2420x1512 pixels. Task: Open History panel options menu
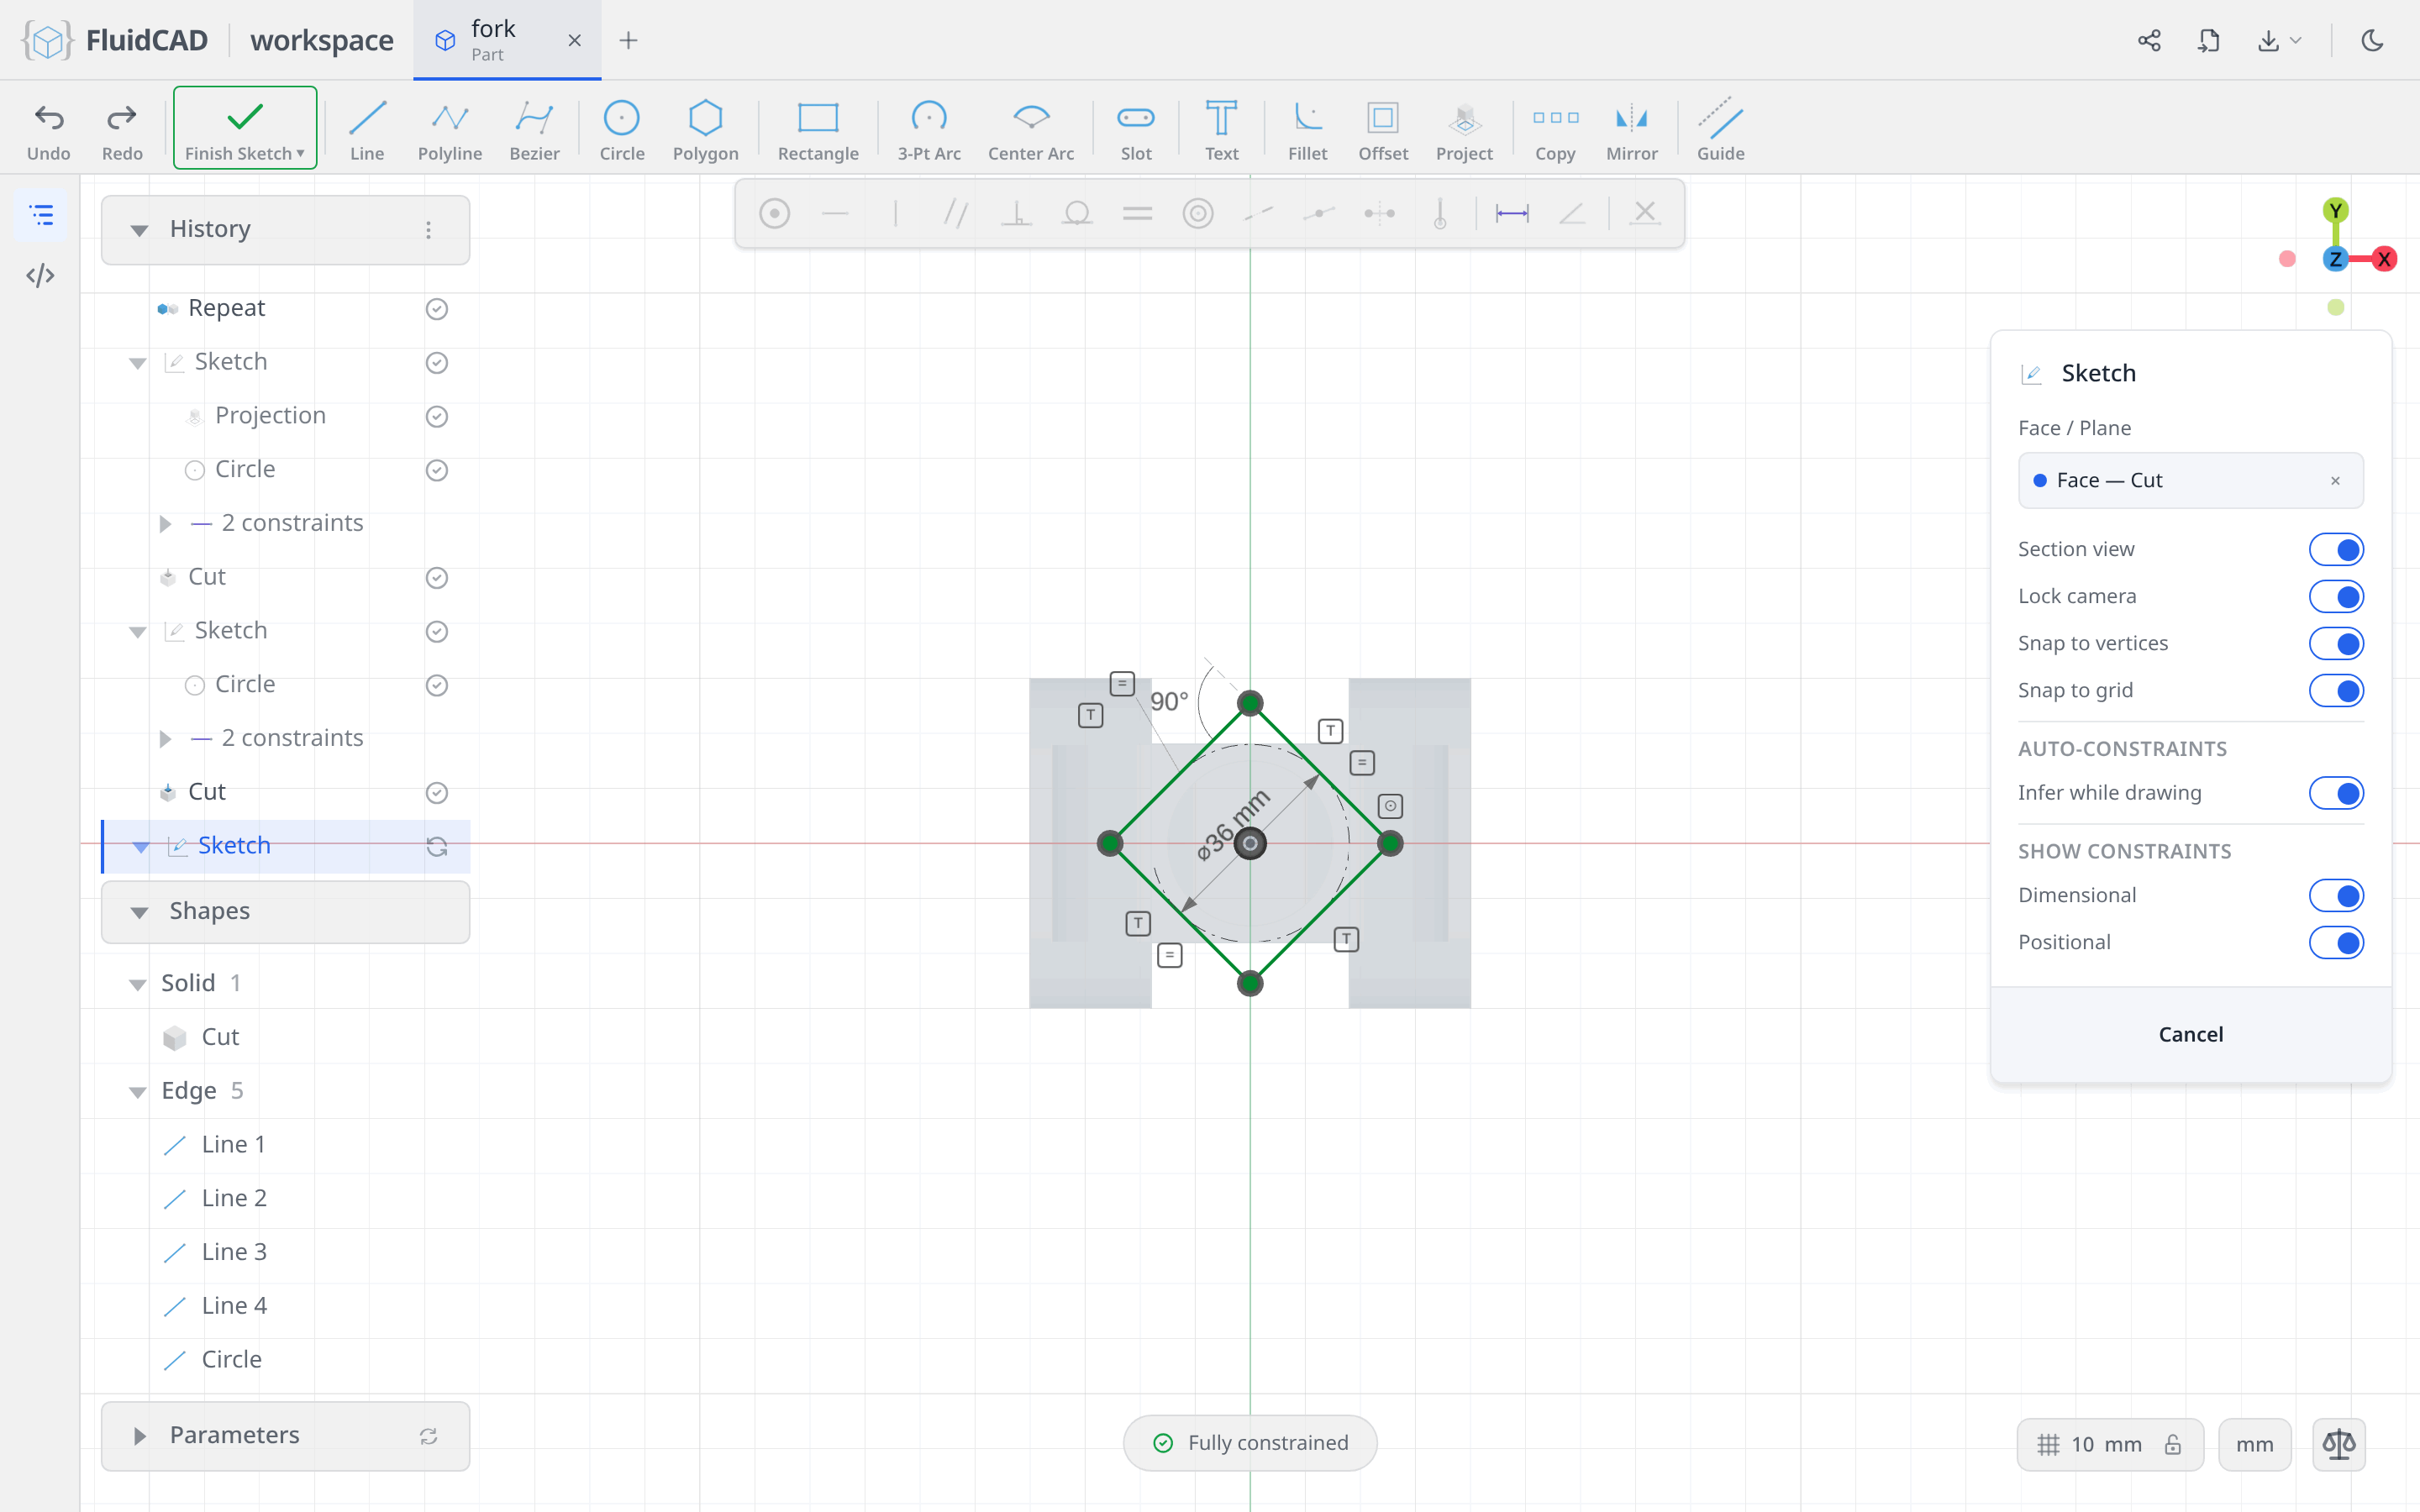point(428,230)
